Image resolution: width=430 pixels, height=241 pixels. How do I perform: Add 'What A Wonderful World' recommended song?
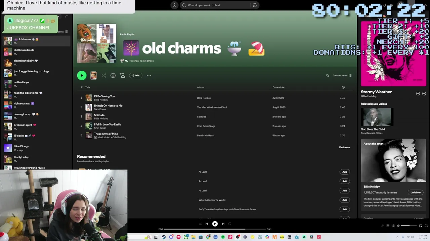(345, 200)
